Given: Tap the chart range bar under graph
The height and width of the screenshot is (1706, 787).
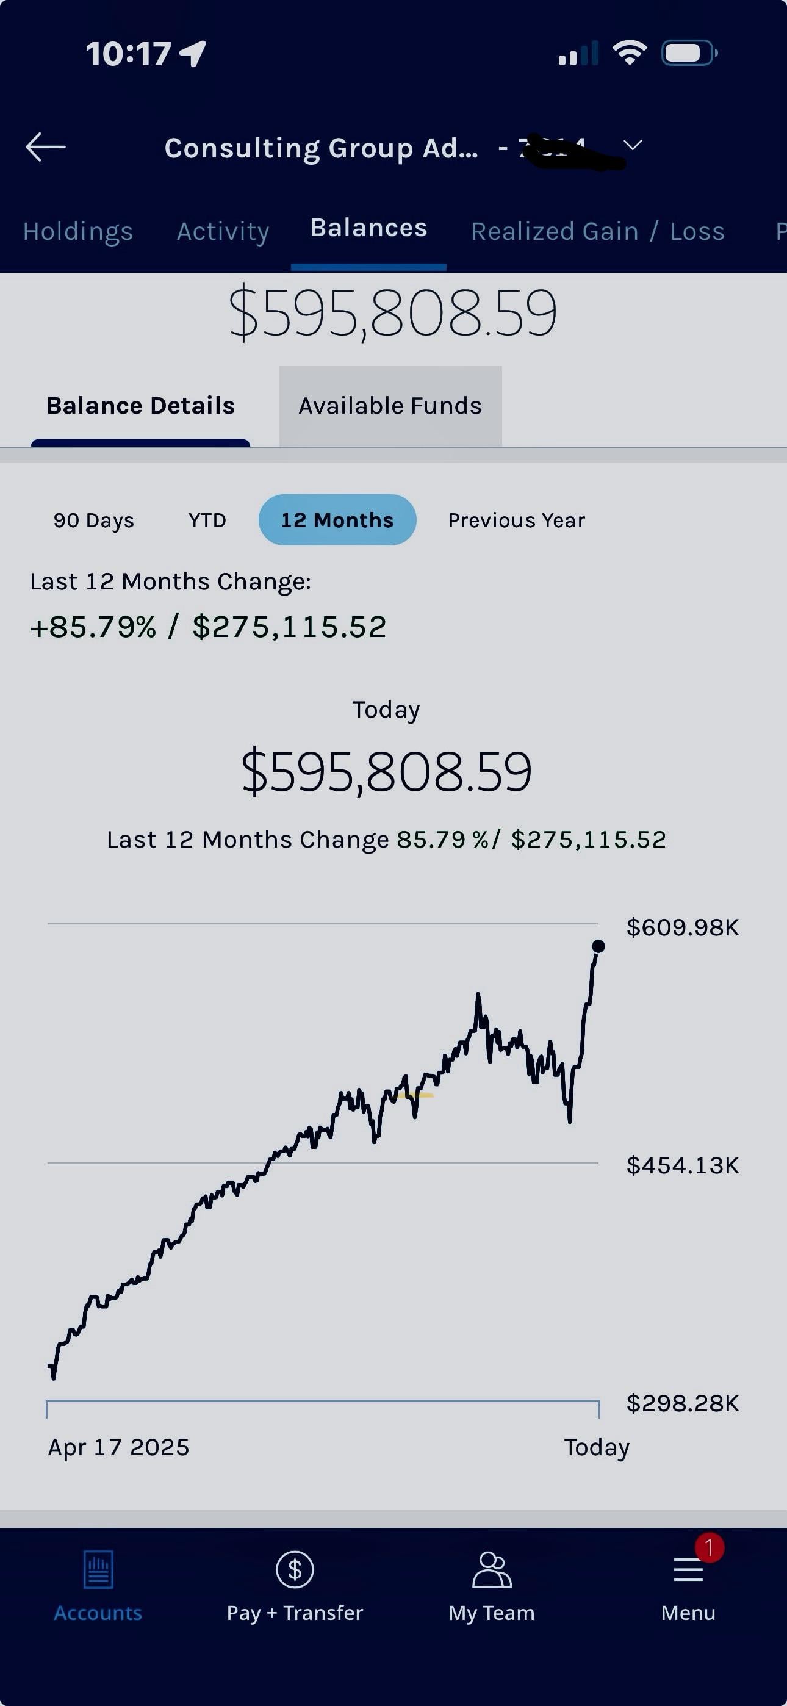Looking at the screenshot, I should coord(323,1402).
